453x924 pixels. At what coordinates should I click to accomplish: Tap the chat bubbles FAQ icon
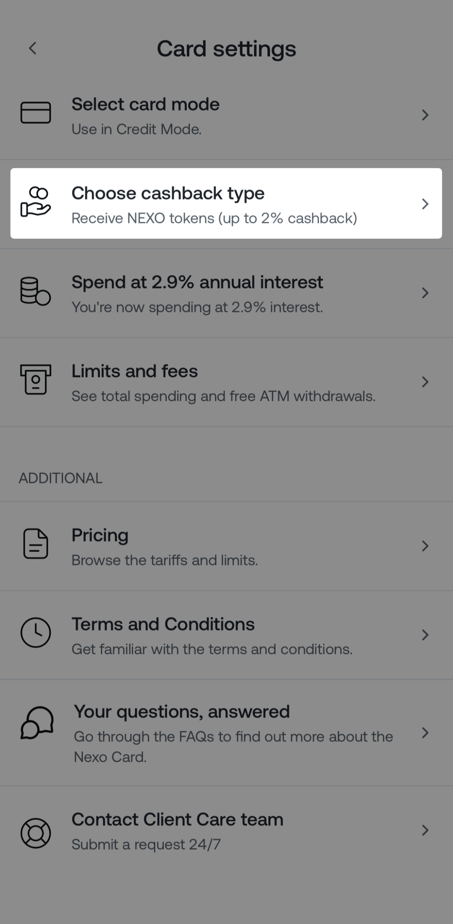(x=36, y=723)
